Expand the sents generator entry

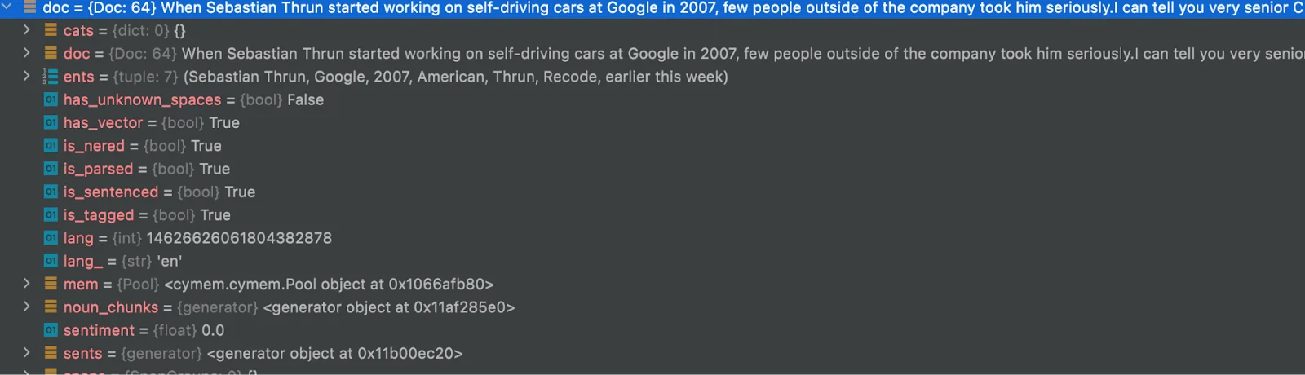pyautogui.click(x=27, y=353)
